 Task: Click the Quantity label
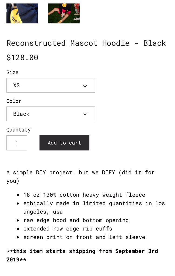click(x=19, y=130)
